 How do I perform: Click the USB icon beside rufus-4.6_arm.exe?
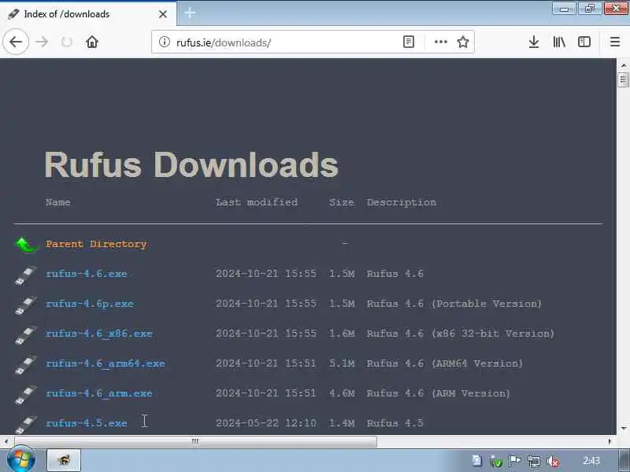[26, 395]
